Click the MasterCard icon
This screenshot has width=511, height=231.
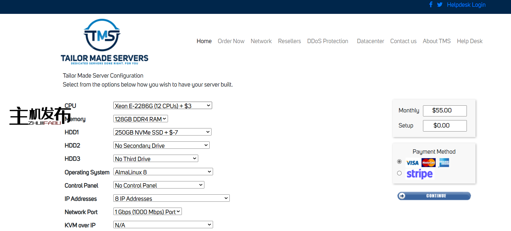coord(429,163)
